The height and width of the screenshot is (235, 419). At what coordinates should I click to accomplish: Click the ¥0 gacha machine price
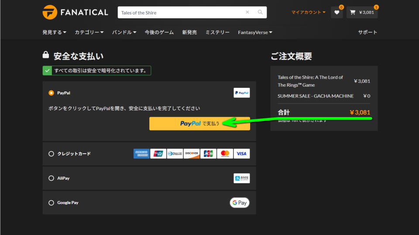(x=367, y=96)
